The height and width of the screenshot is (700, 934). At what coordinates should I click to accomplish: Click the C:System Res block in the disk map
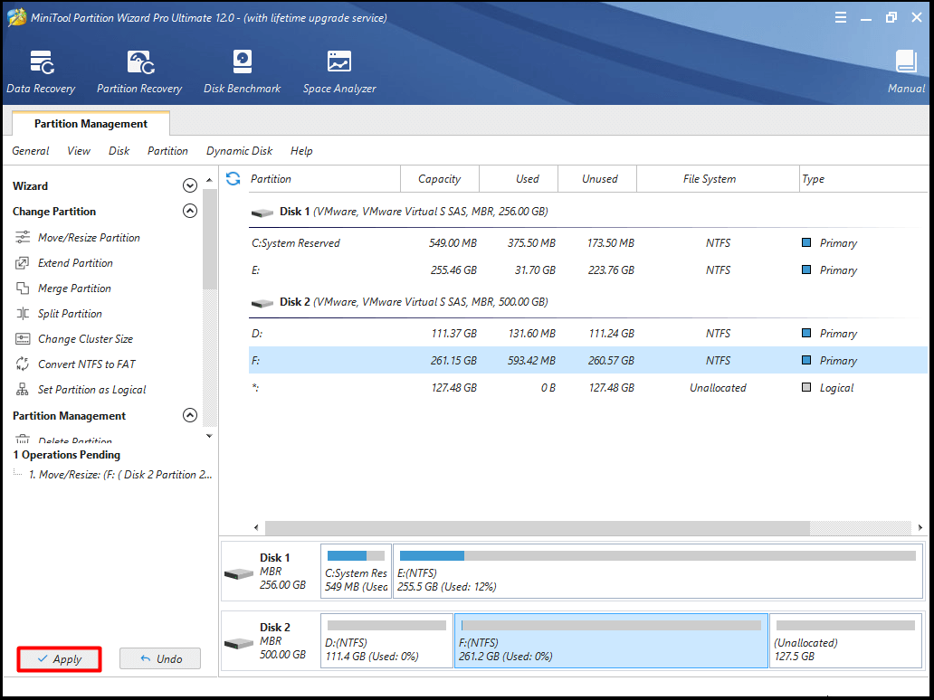pos(357,572)
